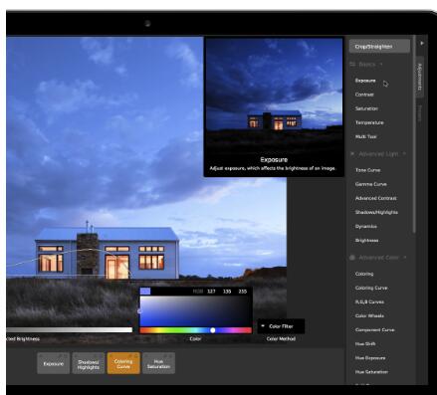Viewport: 437px width, 395px height.
Task: Select the orange Coloring Curve layer tile
Action: [123, 363]
